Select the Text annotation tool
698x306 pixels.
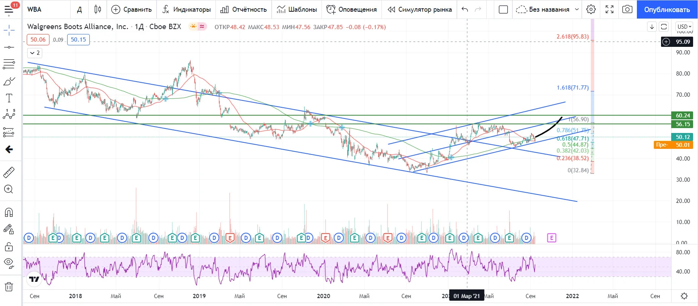coord(9,98)
